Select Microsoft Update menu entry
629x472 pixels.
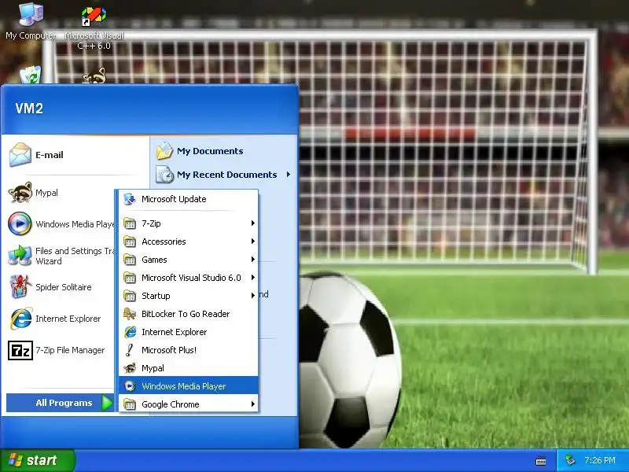tap(189, 199)
